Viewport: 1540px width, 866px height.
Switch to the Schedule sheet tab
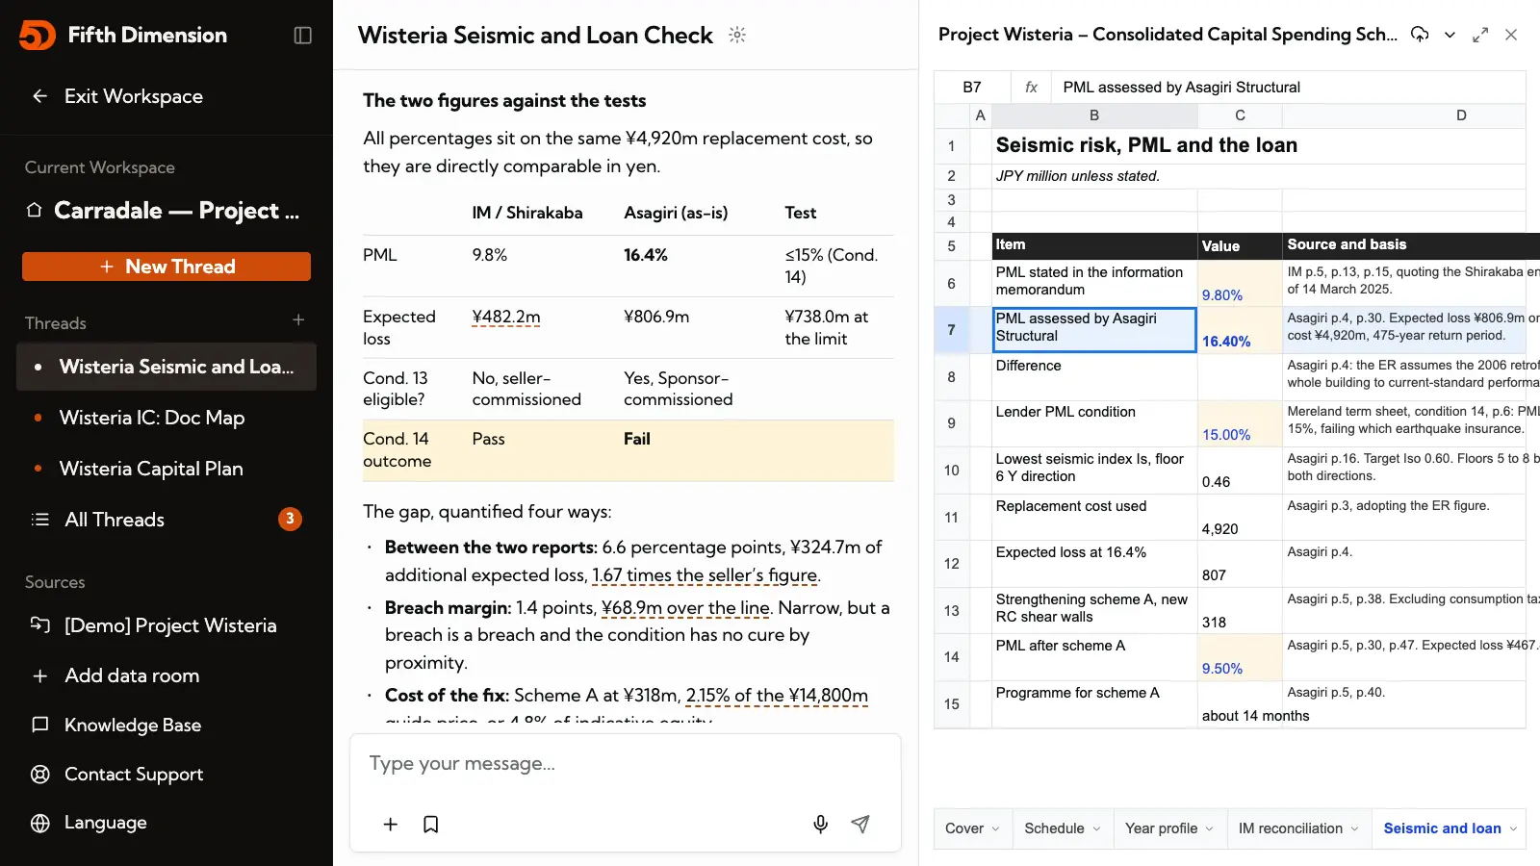(x=1054, y=828)
